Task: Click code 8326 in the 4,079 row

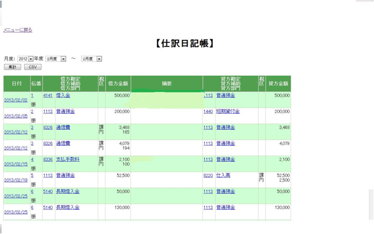Action: 48,143
